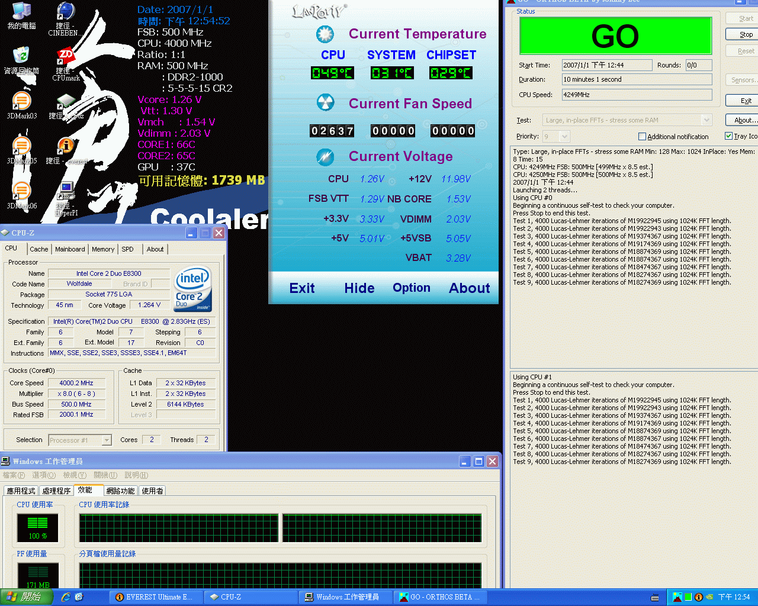Image resolution: width=758 pixels, height=606 pixels.
Task: Click the Task Manager title bar icon
Action: 5,461
